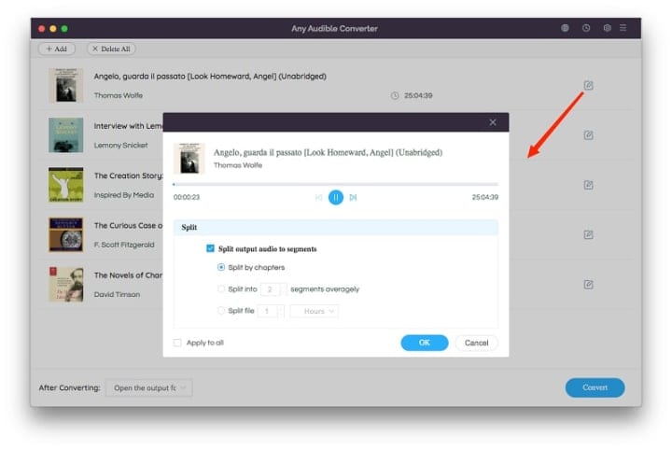Viewport: 672px width, 450px height.
Task: Open the hamburger menu icon
Action: (x=623, y=28)
